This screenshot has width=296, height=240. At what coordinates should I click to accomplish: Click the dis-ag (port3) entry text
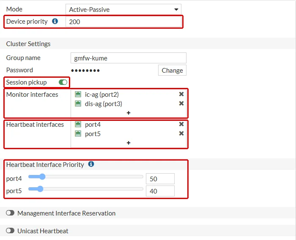coord(104,104)
